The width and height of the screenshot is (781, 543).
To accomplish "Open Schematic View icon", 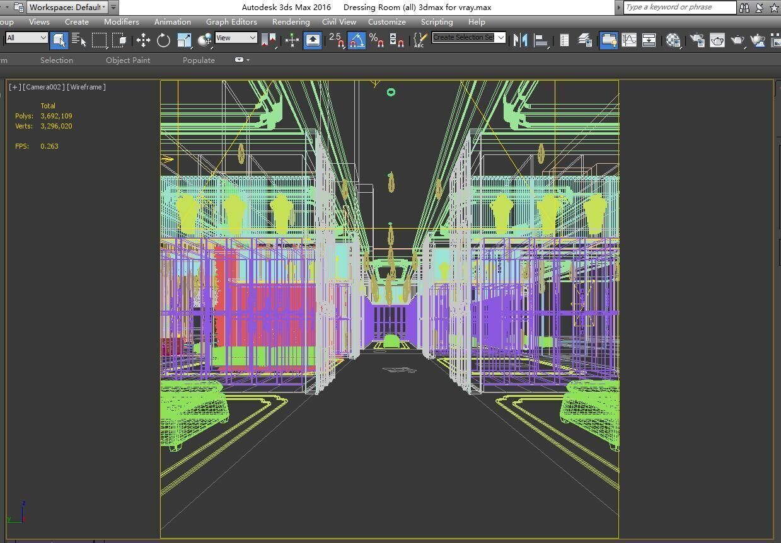I will coord(649,40).
